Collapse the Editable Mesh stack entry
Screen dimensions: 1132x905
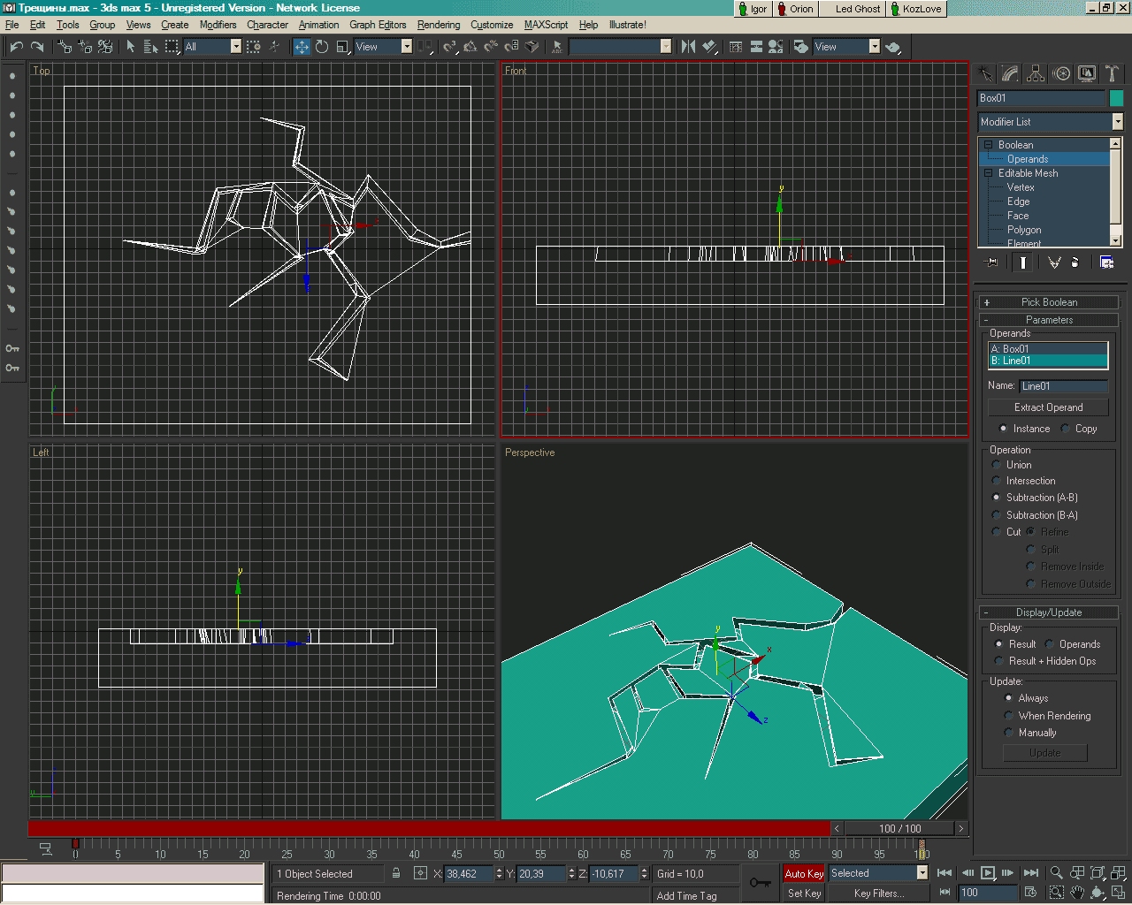pyautogui.click(x=989, y=173)
